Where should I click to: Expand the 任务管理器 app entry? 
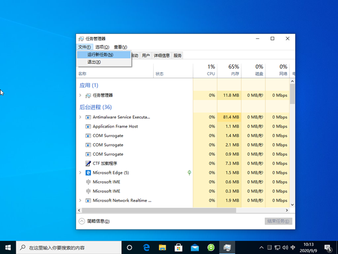point(80,95)
